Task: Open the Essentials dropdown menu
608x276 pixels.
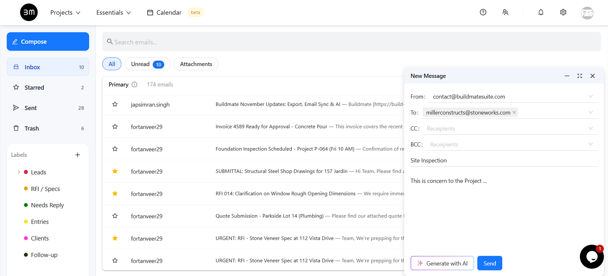Action: pos(113,12)
